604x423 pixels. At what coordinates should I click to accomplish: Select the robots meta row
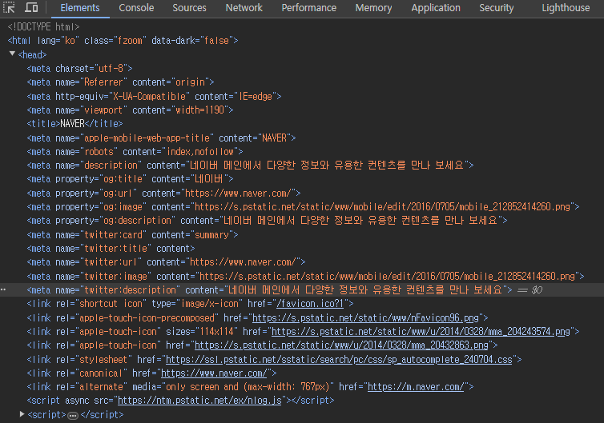click(x=135, y=151)
